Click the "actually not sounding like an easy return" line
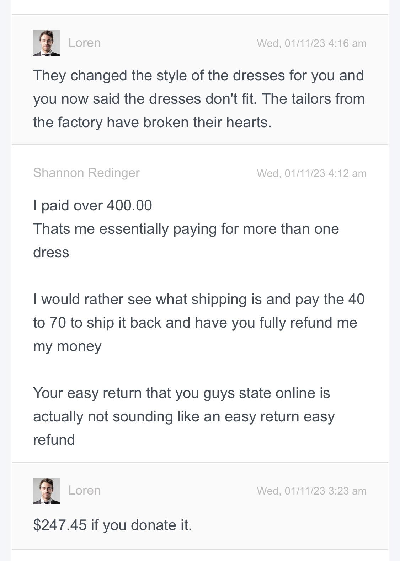This screenshot has height=561, width=400. pos(184,416)
